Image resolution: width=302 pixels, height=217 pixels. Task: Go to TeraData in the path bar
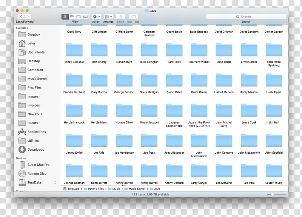[x=71, y=189]
